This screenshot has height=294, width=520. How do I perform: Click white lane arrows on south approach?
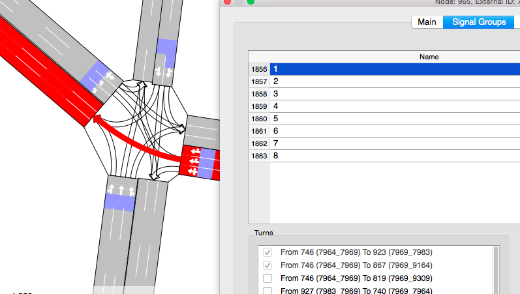tap(121, 190)
